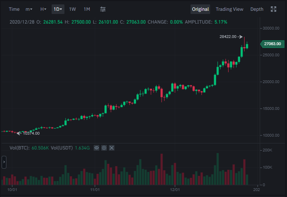
Task: Switch to the Depth chart tab
Action: click(257, 9)
